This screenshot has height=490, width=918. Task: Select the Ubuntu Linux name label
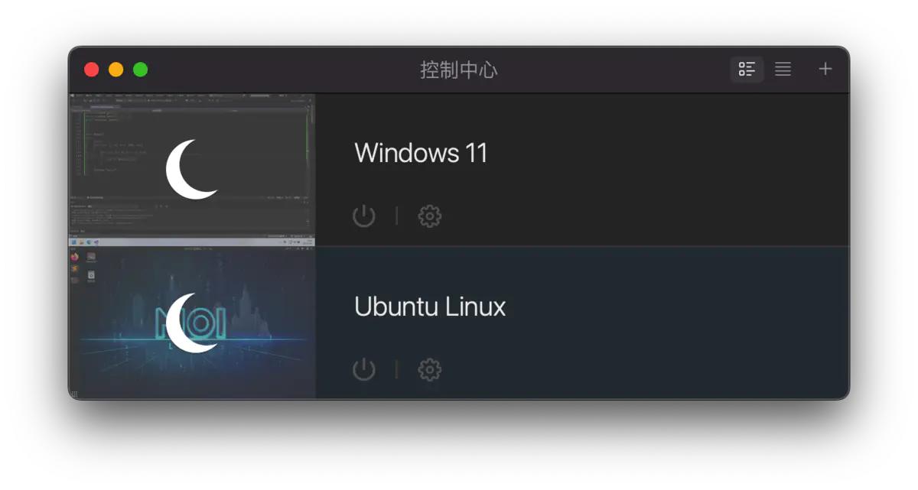[430, 307]
